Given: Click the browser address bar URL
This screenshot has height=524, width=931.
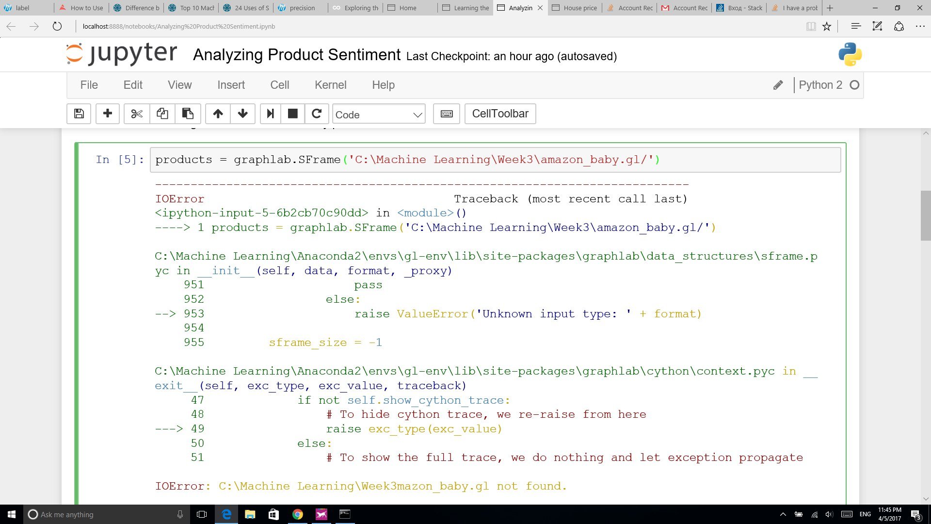Looking at the screenshot, I should 178,26.
